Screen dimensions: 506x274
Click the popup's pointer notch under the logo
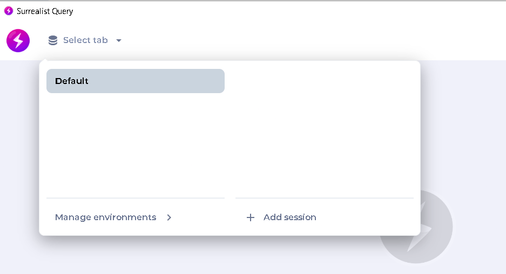click(45, 60)
